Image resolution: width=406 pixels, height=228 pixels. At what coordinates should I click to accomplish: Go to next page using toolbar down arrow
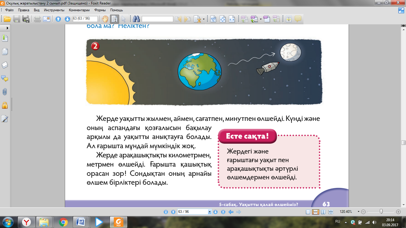click(67, 19)
